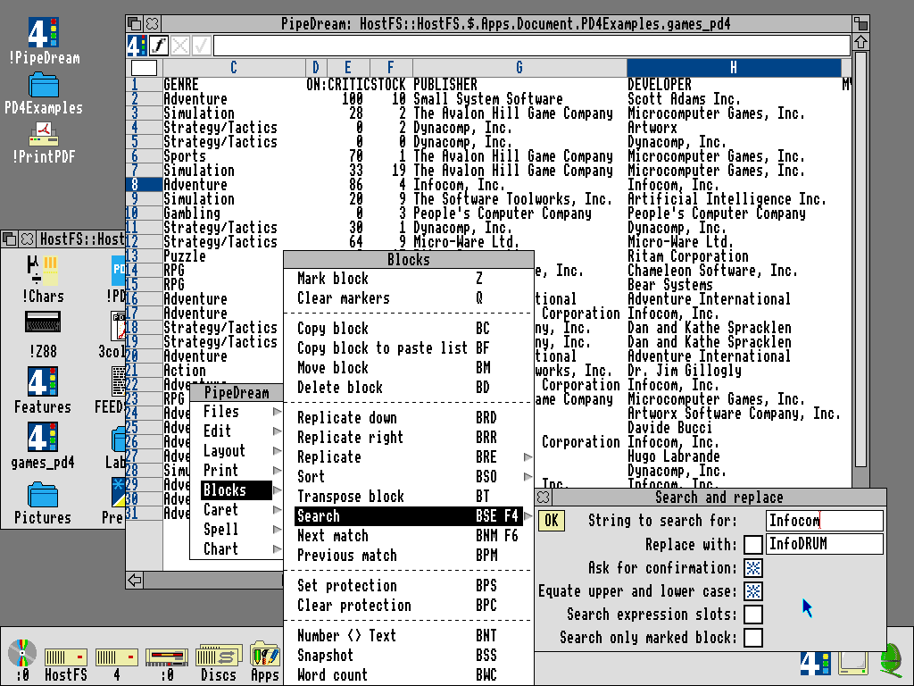Choose Next match from the Blocks menu
This screenshot has width=914, height=686.
(x=409, y=536)
